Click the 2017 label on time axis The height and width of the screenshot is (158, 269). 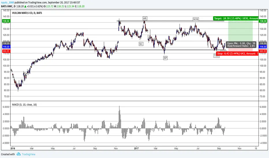click(x=137, y=149)
